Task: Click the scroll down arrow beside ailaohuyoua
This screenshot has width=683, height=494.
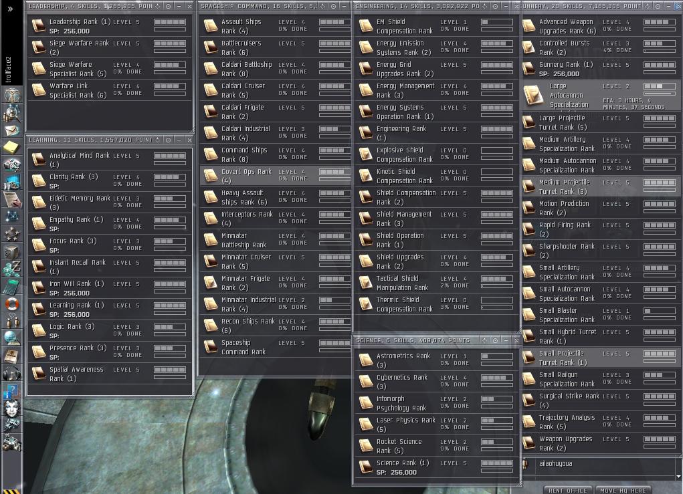Action: coord(678,477)
